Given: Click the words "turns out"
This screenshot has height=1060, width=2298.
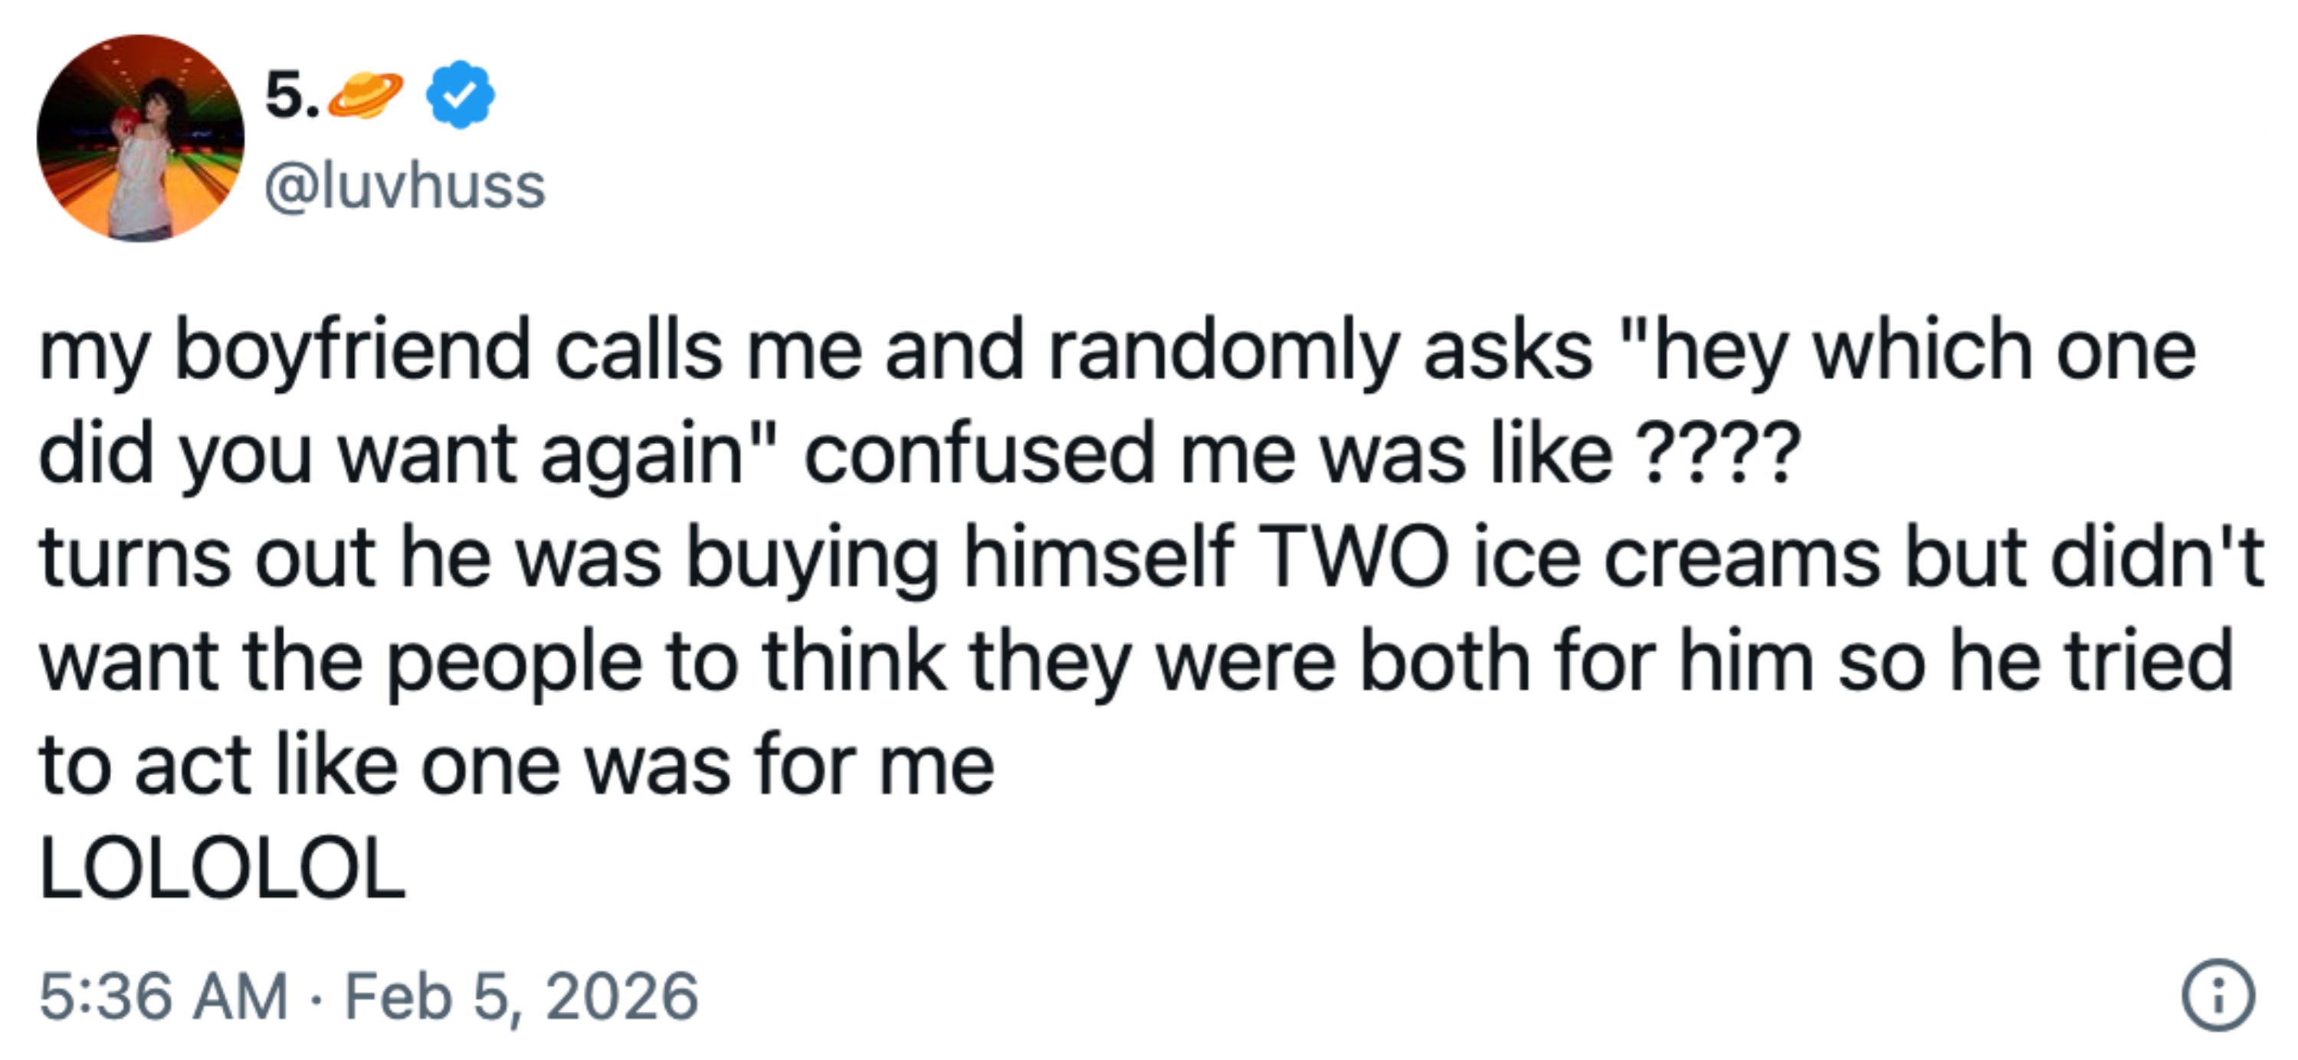Looking at the screenshot, I should pos(207,558).
